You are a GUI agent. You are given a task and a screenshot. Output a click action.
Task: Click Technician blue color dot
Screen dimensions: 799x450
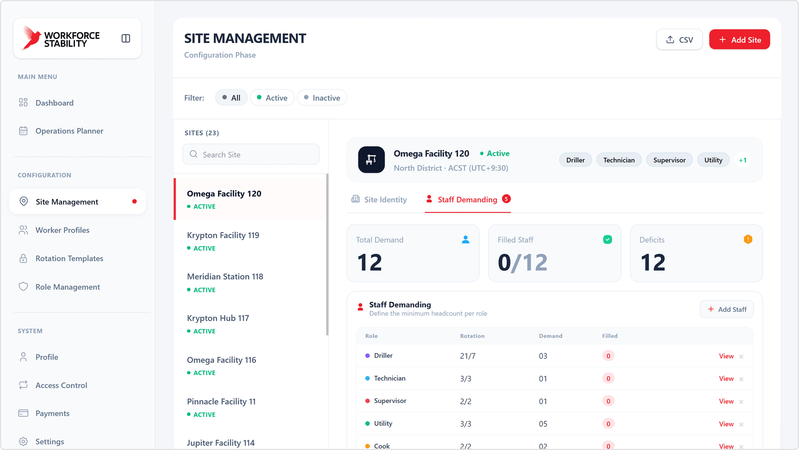coord(367,378)
